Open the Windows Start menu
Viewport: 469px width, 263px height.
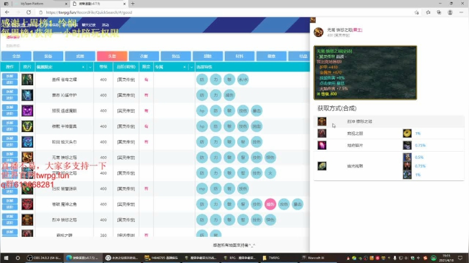click(x=6, y=258)
